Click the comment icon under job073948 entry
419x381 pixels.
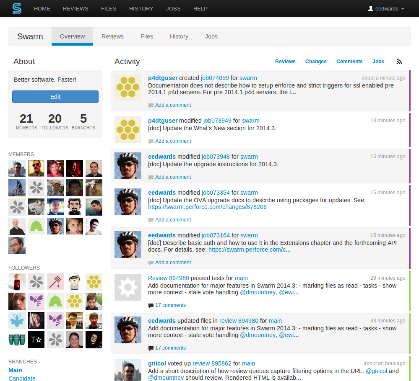pos(151,178)
